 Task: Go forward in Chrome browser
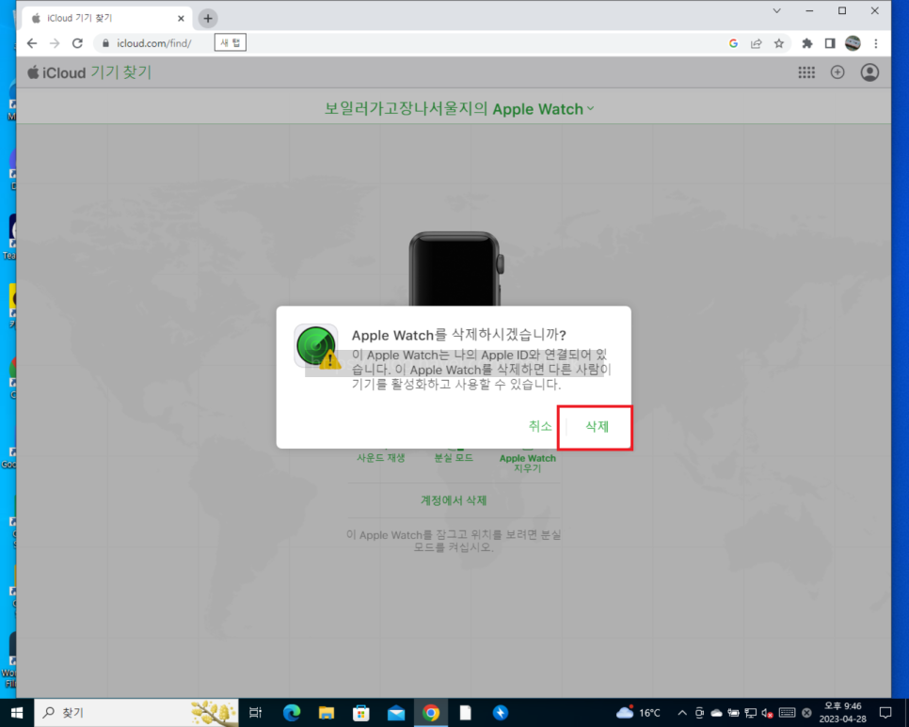(x=55, y=43)
